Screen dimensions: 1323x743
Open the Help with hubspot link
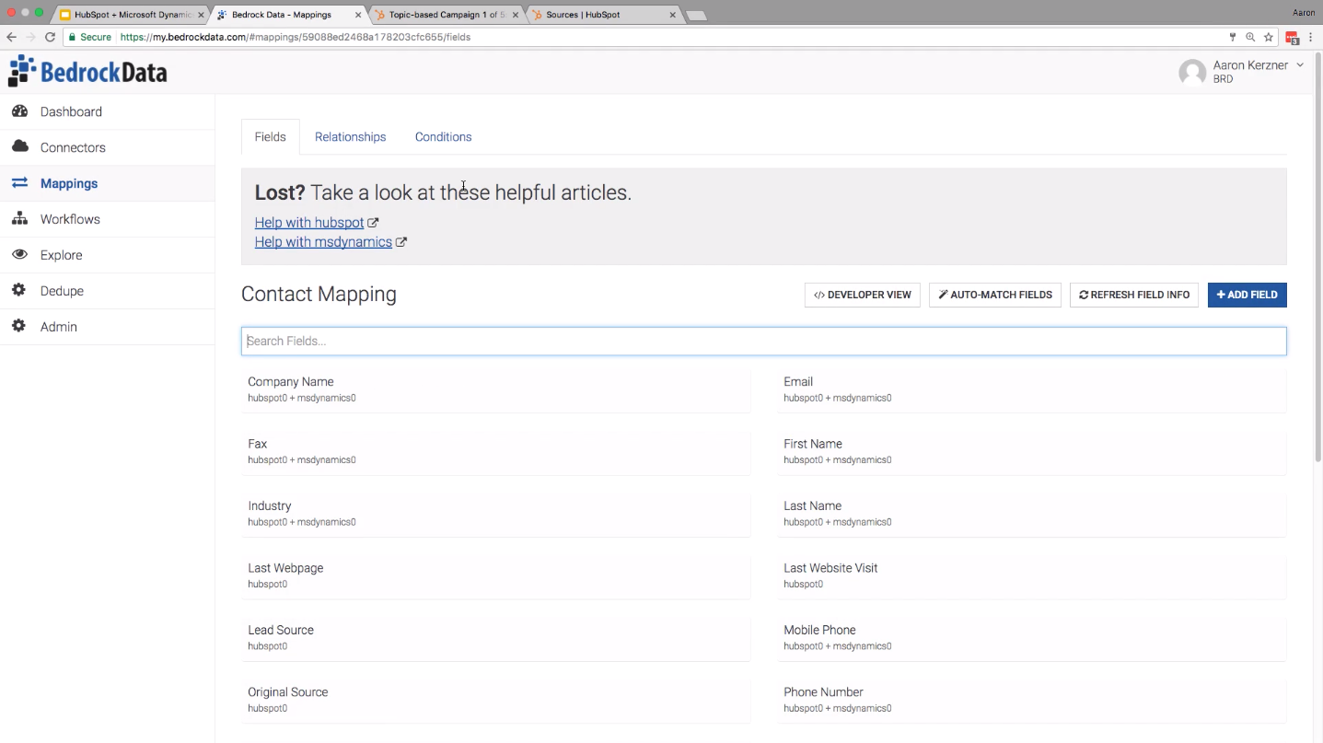309,223
